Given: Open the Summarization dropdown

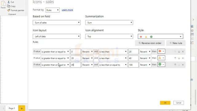Looking at the screenshot, I should [109, 23].
